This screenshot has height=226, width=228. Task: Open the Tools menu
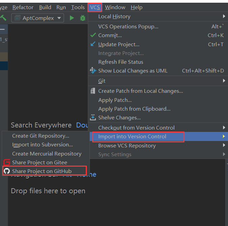[x=78, y=7]
